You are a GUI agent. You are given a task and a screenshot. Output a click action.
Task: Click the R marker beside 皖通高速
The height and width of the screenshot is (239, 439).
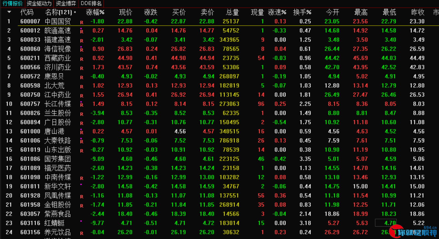point(81,31)
